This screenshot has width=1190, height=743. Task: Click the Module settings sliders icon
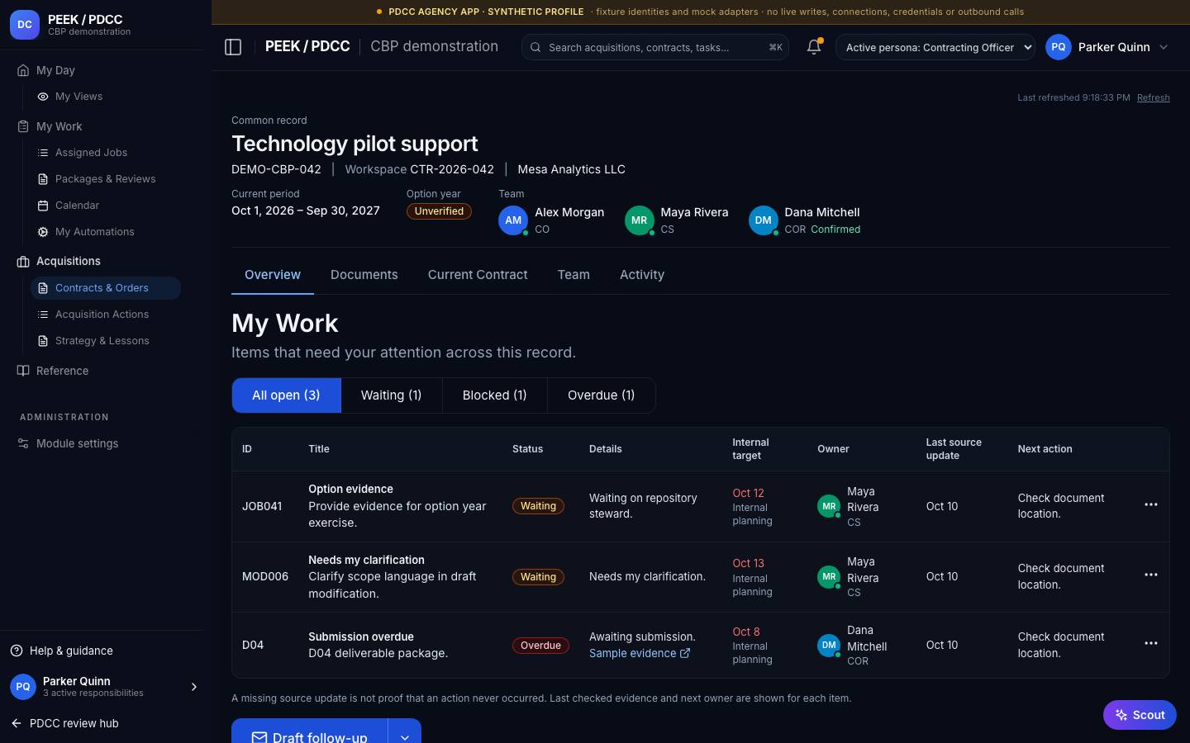23,443
